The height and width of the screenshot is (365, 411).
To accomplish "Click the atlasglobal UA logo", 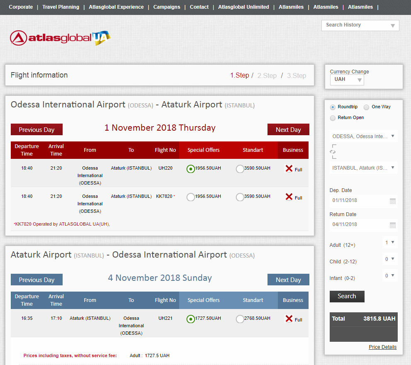I will tap(60, 38).
